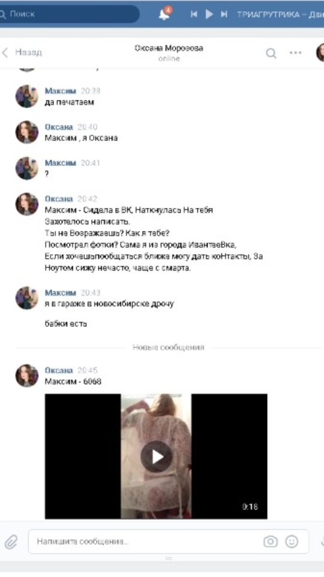Skip to previous track in audio player
The image size is (324, 577).
coord(194,14)
